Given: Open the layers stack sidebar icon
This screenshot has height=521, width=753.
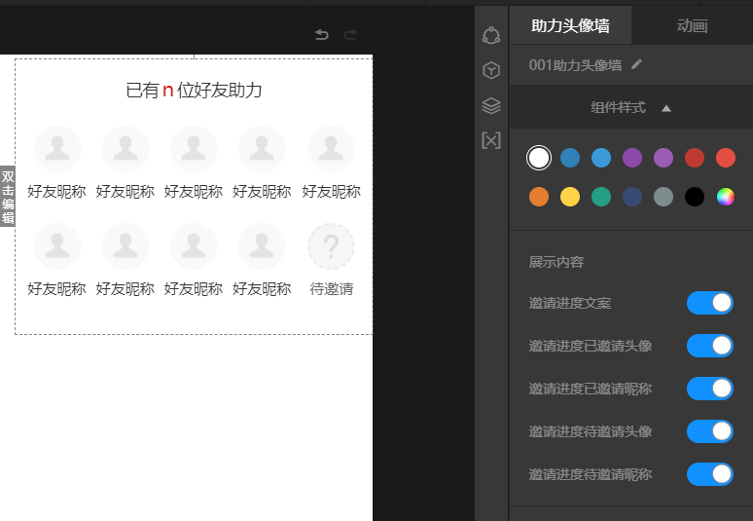Looking at the screenshot, I should (x=490, y=106).
